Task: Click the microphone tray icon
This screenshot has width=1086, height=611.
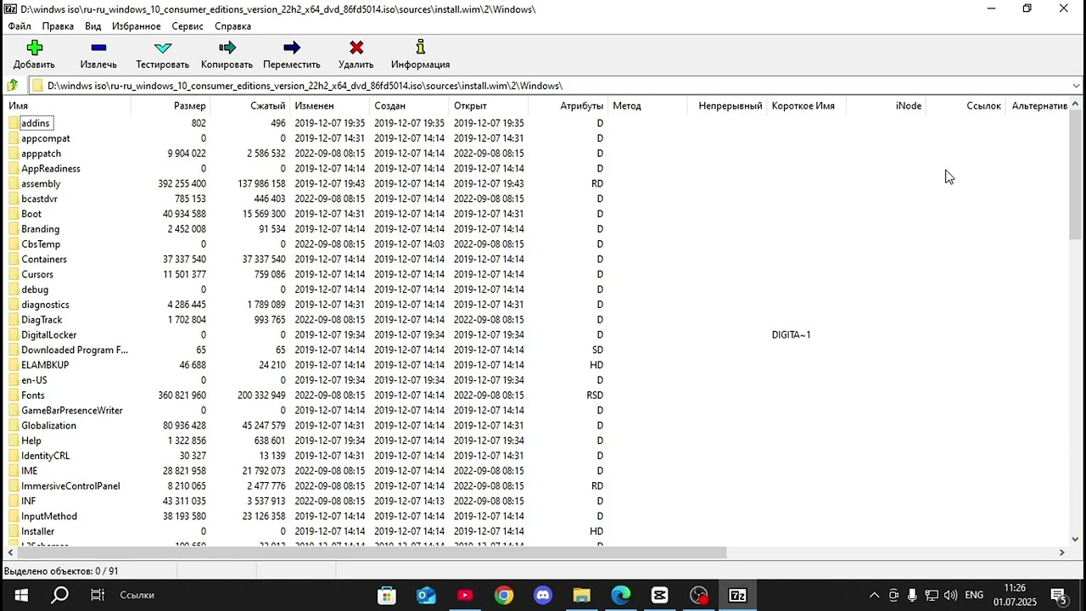Action: point(912,595)
